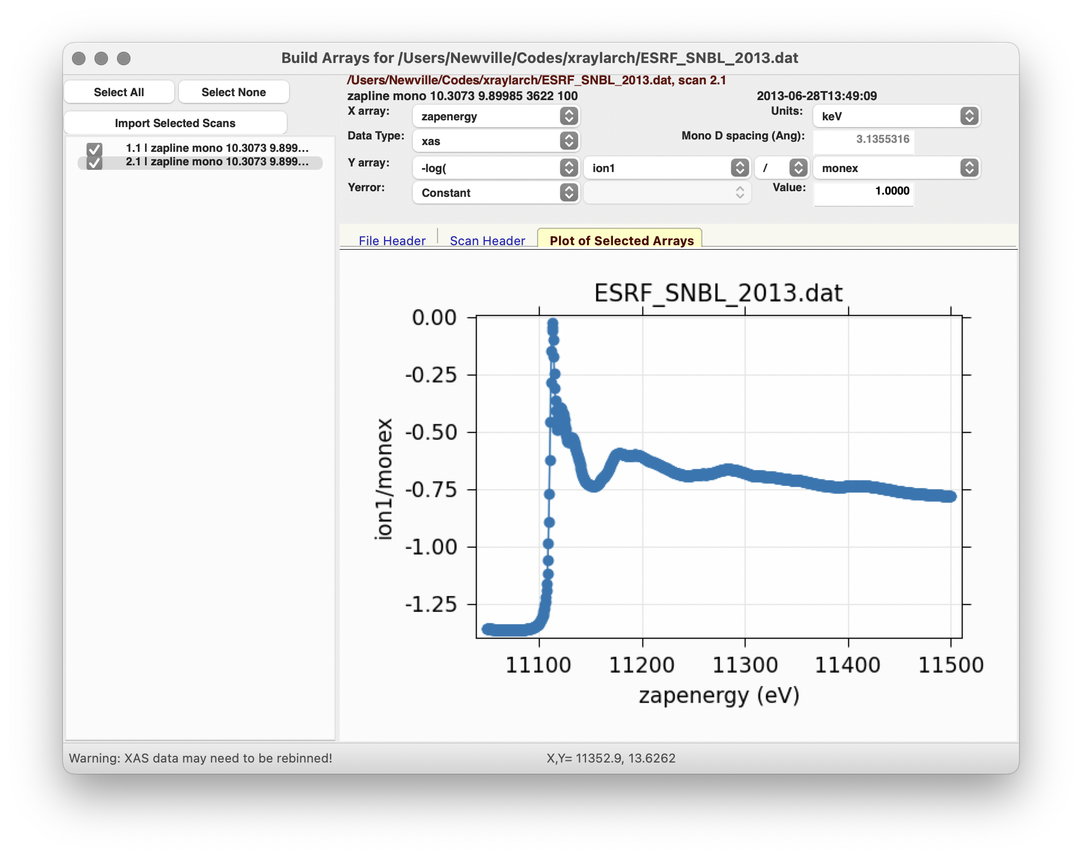Image resolution: width=1082 pixels, height=857 pixels.
Task: Click the ion1 array selector arrow icon
Action: pos(740,168)
